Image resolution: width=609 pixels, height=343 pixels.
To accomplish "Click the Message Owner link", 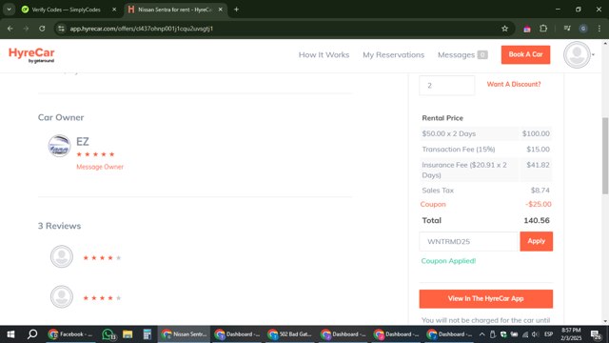I will click(100, 167).
